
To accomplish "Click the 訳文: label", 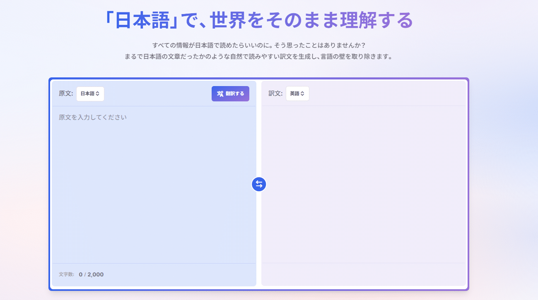I will click(x=275, y=94).
